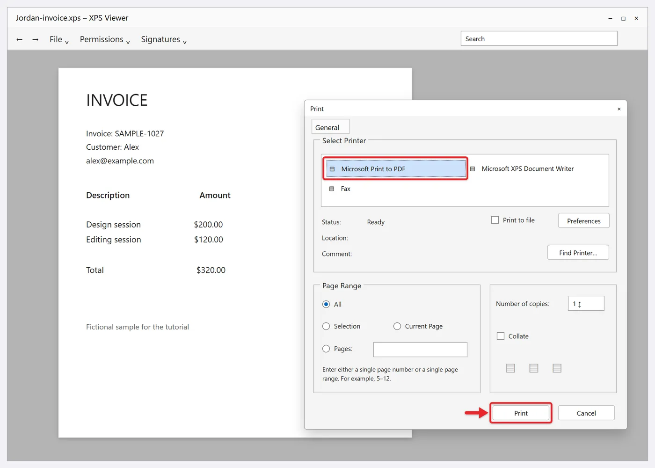
Task: Close the Print dialog
Action: [x=619, y=109]
